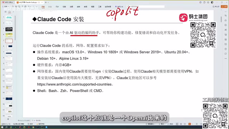Select slide 2 thumbnail
This screenshot has width=229, height=129.
click(9, 23)
